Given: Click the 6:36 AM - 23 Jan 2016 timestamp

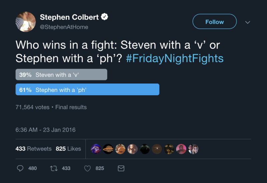Looking at the screenshot, I should click(x=45, y=130).
